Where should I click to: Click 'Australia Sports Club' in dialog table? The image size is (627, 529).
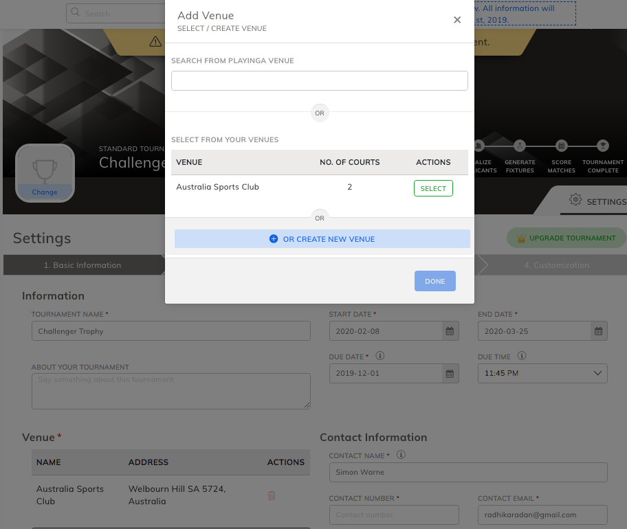[x=217, y=187]
